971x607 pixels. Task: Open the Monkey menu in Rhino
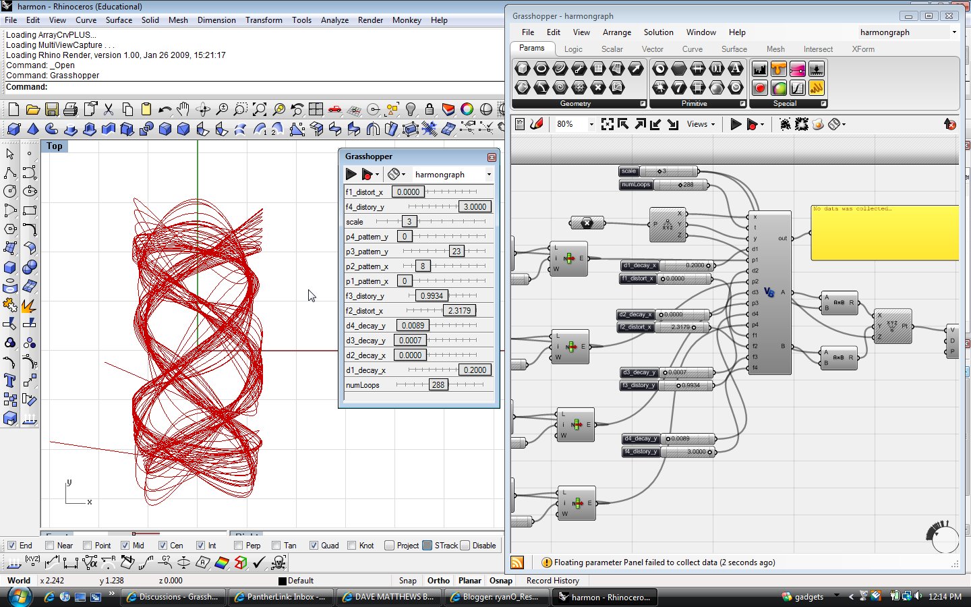coord(407,20)
